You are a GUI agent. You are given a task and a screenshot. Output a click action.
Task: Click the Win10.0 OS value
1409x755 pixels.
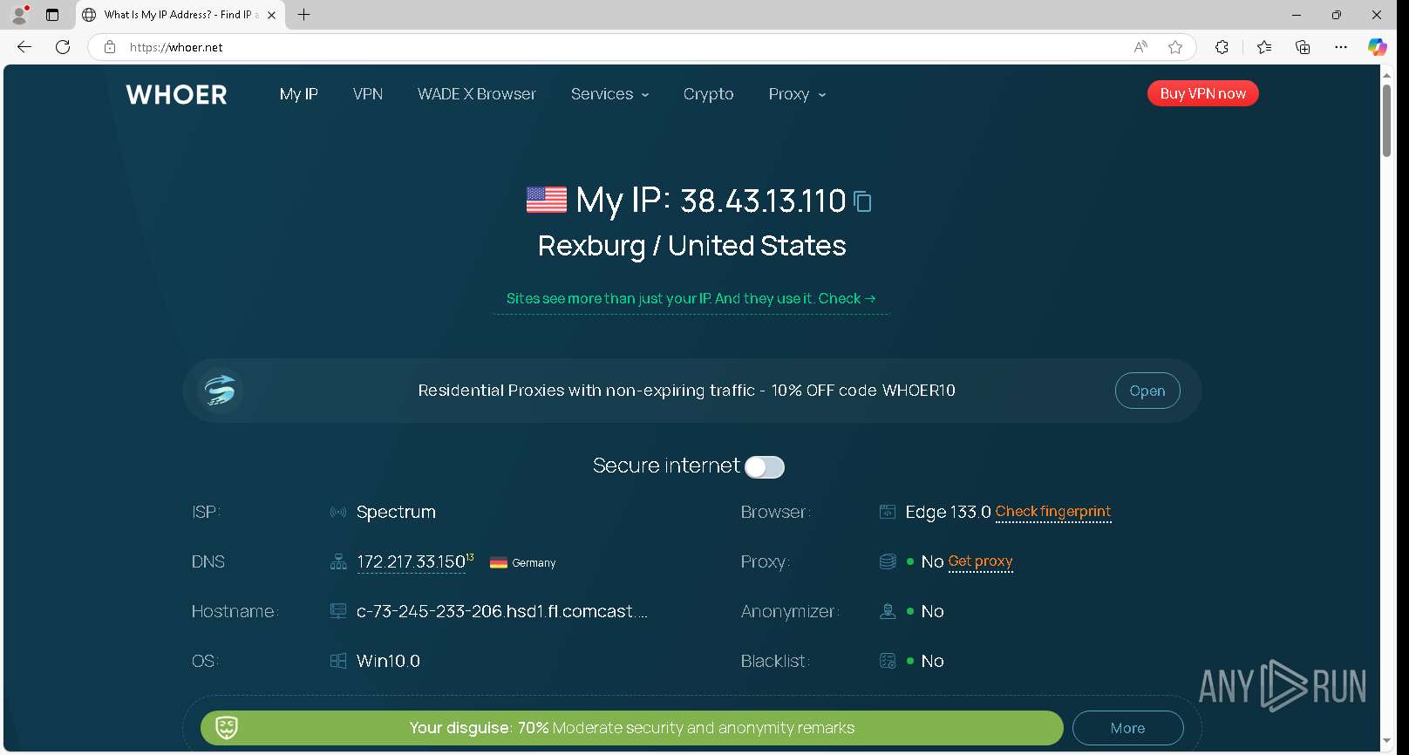point(388,661)
